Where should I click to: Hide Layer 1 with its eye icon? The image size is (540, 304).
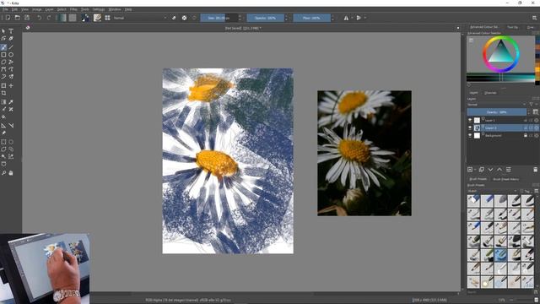(470, 120)
